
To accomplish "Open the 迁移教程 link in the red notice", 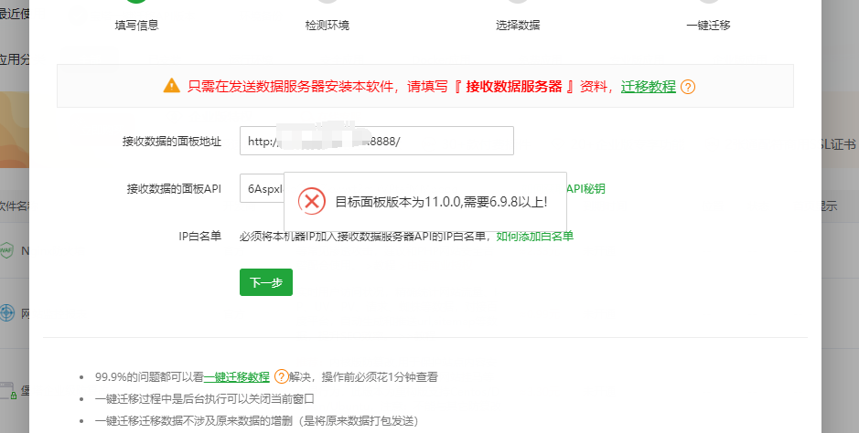I will [x=648, y=87].
